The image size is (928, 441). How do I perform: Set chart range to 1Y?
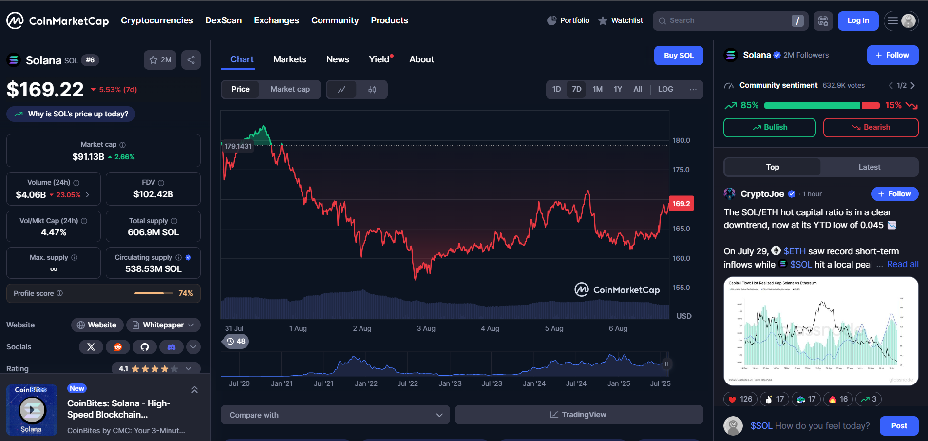click(x=618, y=89)
